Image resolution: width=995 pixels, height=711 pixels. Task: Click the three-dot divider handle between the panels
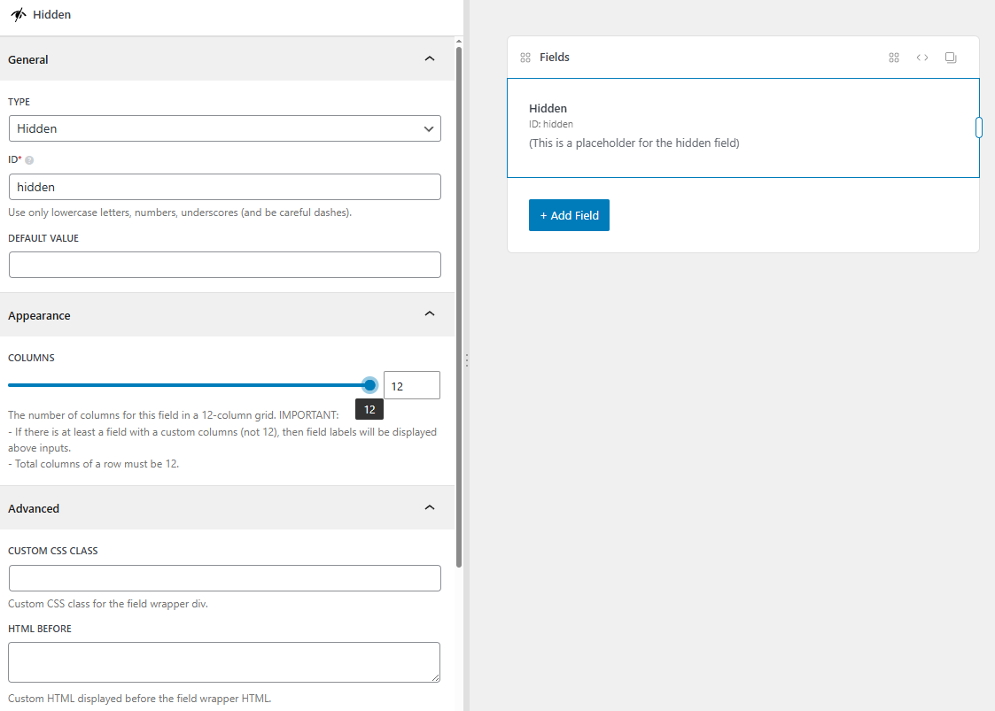466,360
